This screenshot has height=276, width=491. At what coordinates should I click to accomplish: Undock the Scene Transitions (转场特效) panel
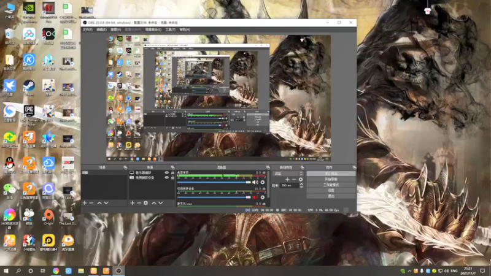[302, 167]
